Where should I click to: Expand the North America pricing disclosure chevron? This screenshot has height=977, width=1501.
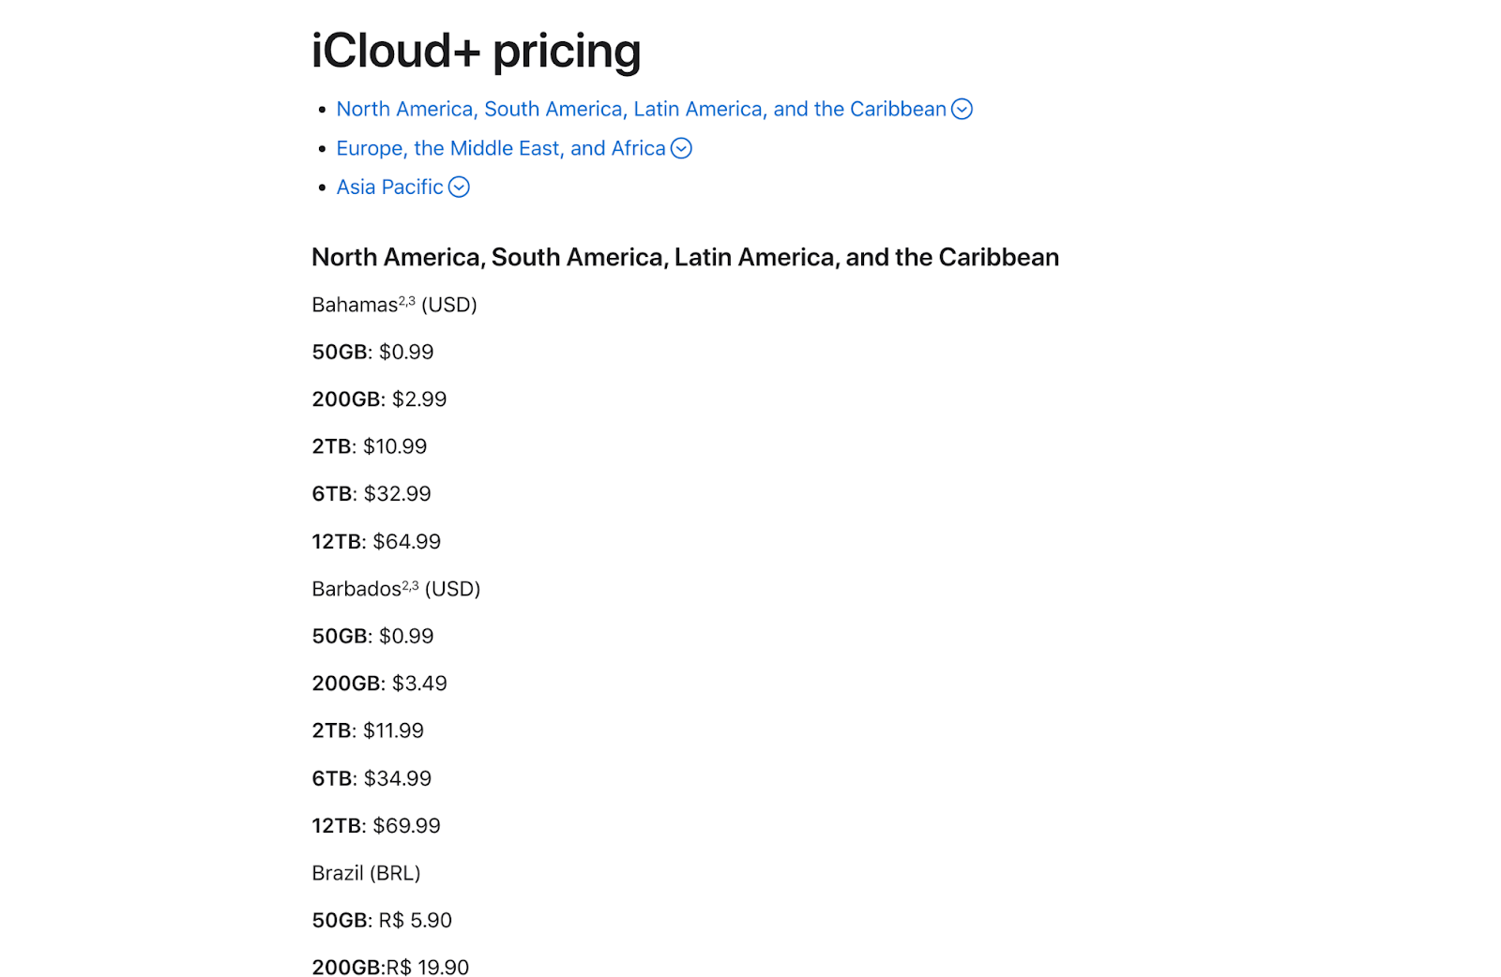[x=962, y=109]
